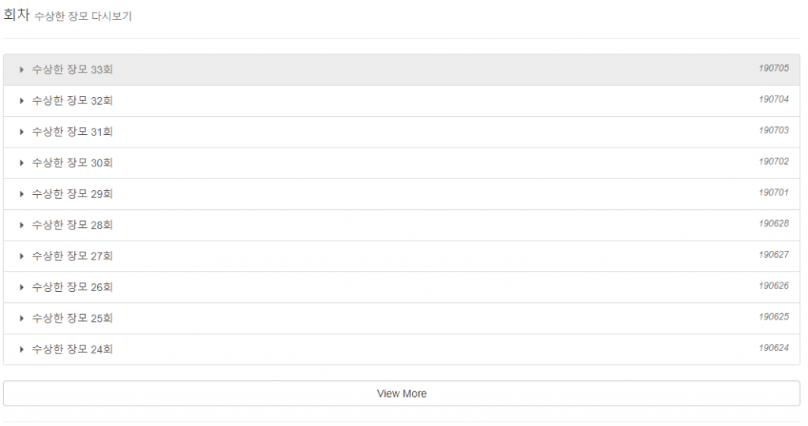Open episode title 수상한 장모 25회

[73, 318]
